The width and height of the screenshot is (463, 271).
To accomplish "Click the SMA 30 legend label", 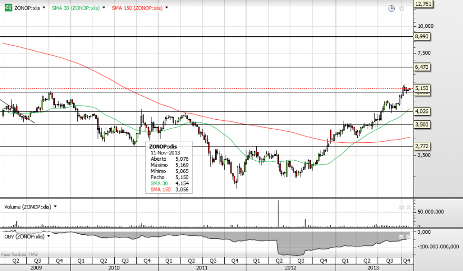I will pyautogui.click(x=76, y=8).
